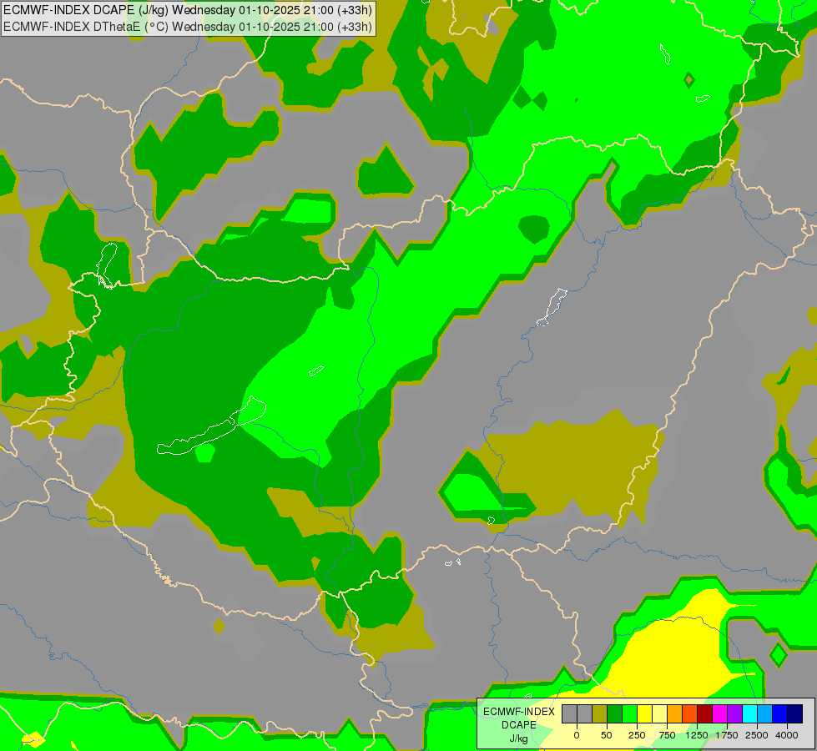Screen dimensions: 817x751
Task: Click the bright green legend swatch
Action: pos(629,713)
